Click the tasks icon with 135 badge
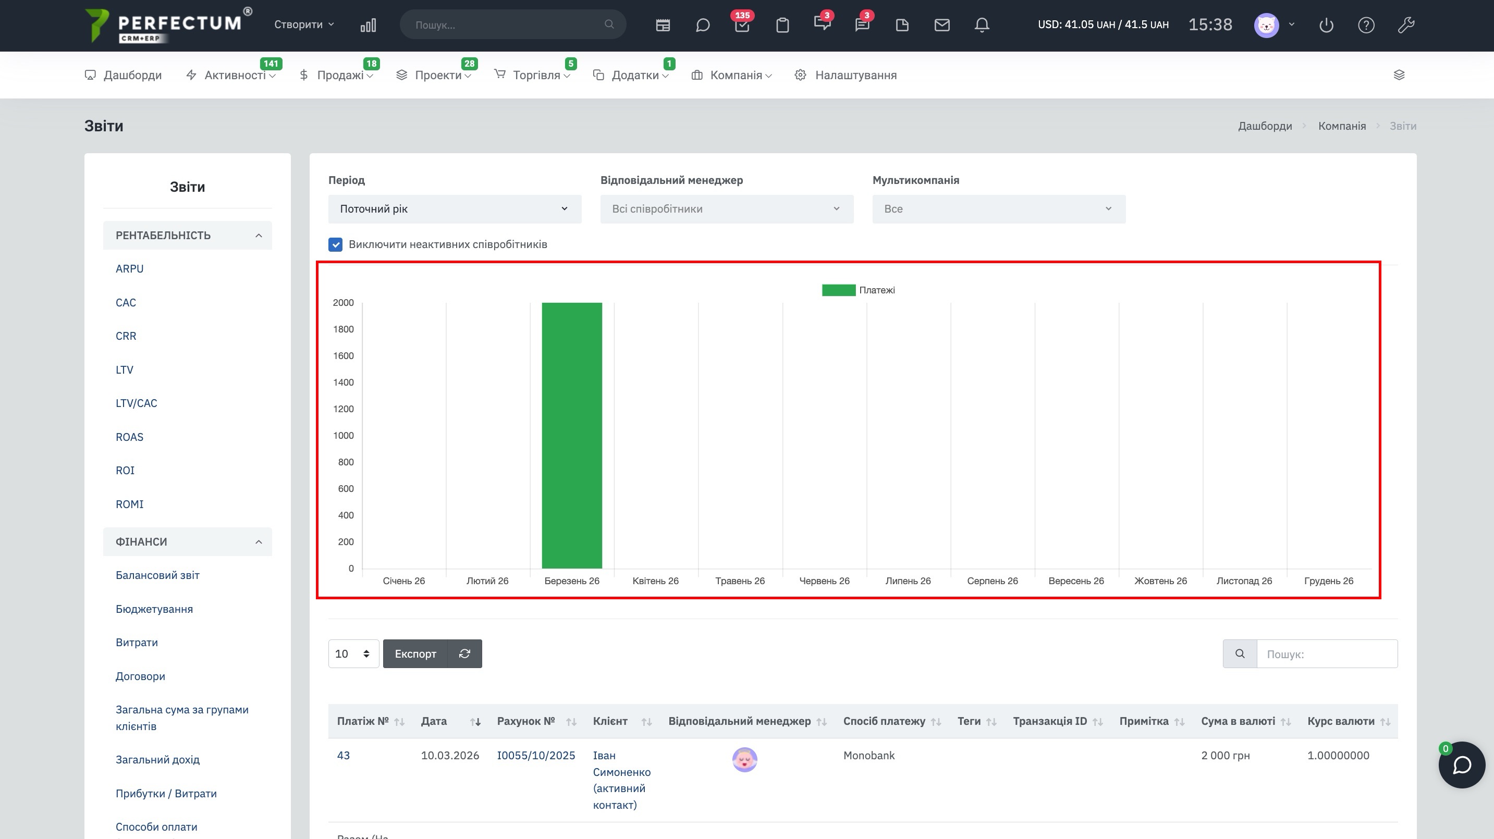The width and height of the screenshot is (1494, 839). tap(742, 25)
